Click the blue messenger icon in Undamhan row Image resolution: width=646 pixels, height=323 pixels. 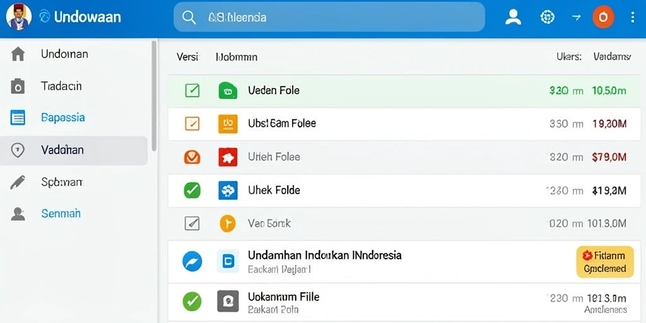point(192,262)
